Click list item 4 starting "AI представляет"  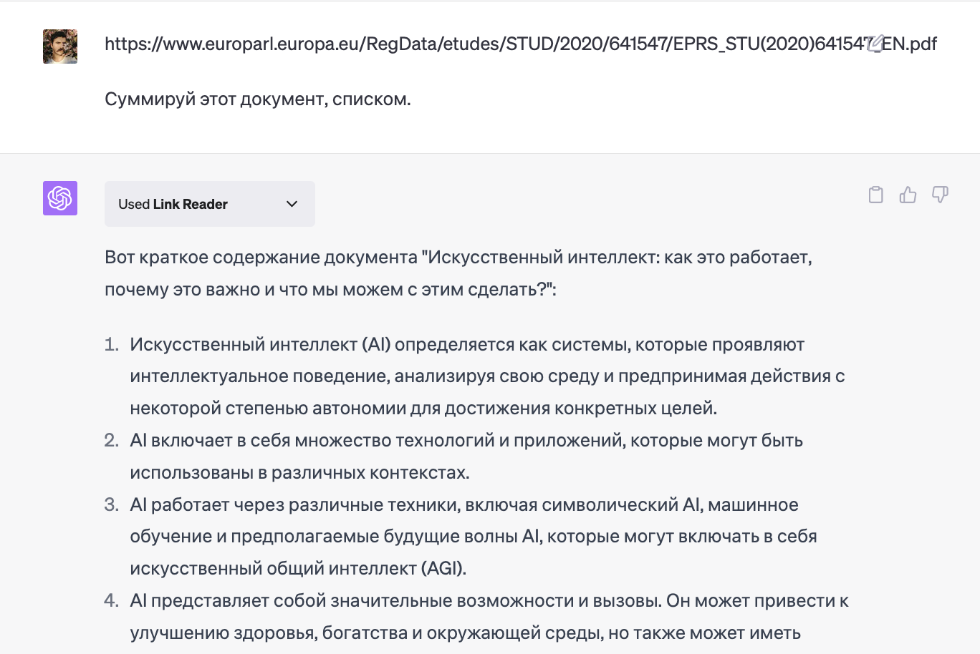489,601
